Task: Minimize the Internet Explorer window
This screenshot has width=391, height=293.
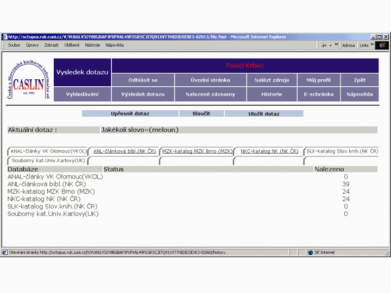Action: [x=374, y=37]
